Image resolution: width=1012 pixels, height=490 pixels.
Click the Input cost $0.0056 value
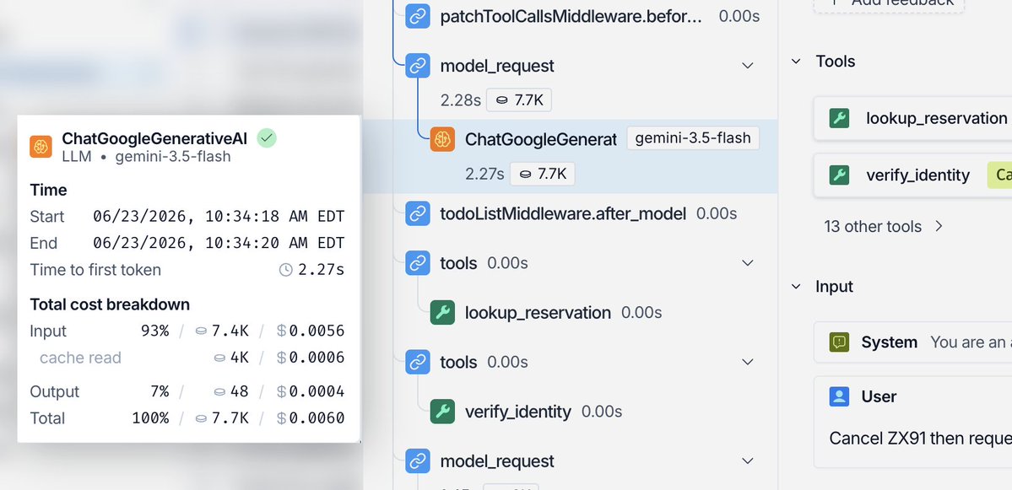click(311, 331)
